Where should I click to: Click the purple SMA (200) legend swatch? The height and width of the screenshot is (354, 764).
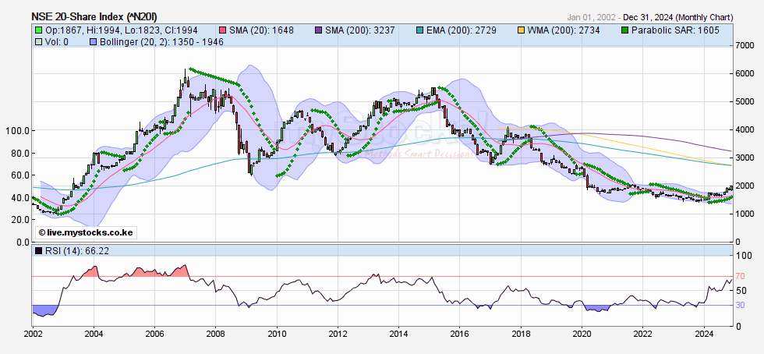[318, 30]
